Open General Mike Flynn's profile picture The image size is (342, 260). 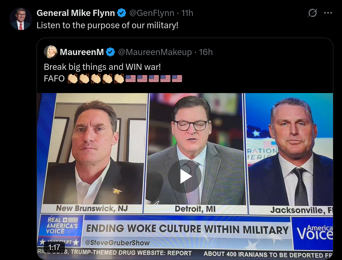click(x=21, y=19)
